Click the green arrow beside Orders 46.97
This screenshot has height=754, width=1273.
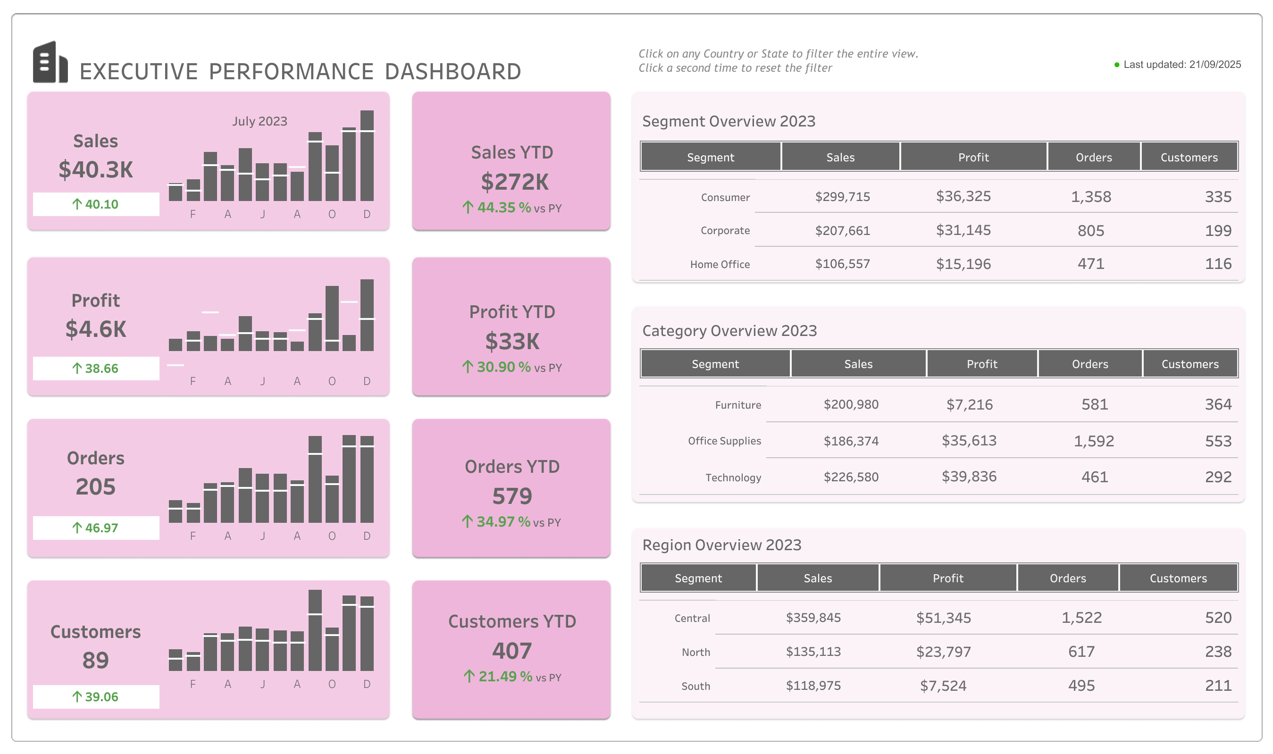click(77, 528)
